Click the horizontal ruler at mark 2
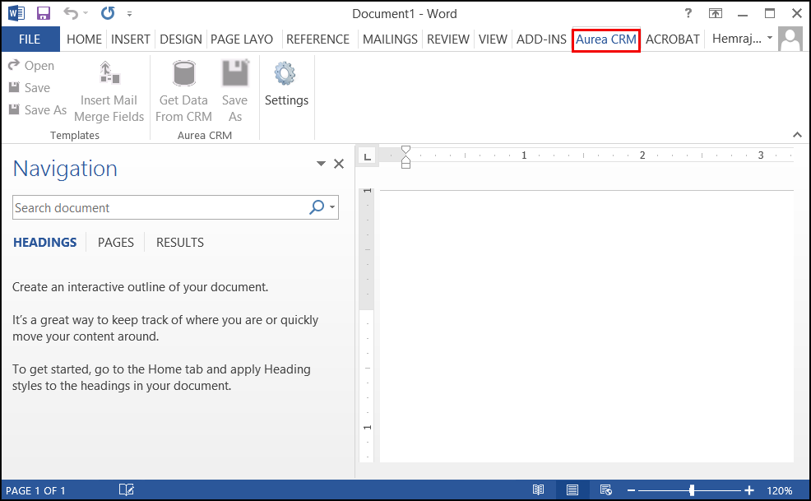Viewport: 811px width, 501px height. tap(642, 155)
